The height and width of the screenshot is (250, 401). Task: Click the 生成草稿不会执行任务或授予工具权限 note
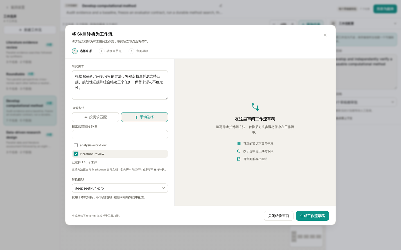97,216
